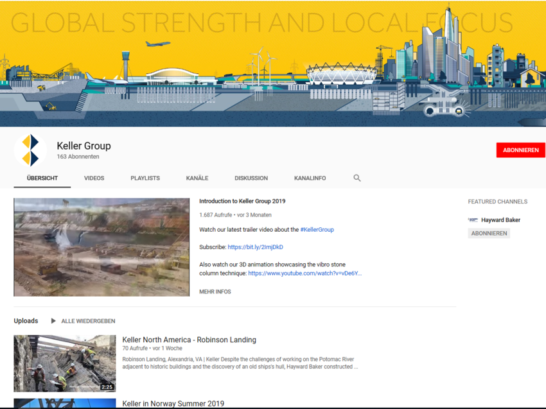Switch to the Übersicht tab
Viewport: 546px width, 409px height.
click(x=42, y=178)
